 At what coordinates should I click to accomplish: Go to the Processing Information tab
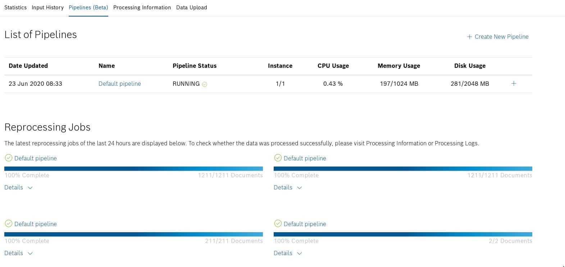[142, 8]
